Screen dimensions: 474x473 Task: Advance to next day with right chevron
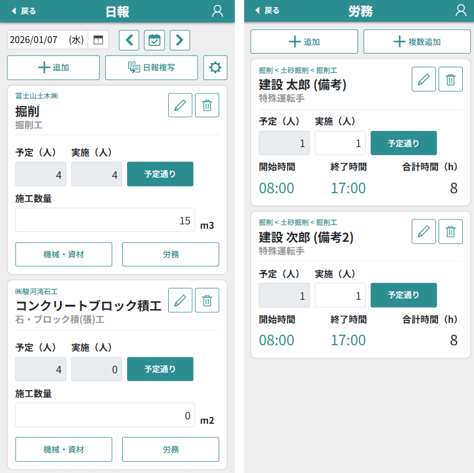(179, 40)
